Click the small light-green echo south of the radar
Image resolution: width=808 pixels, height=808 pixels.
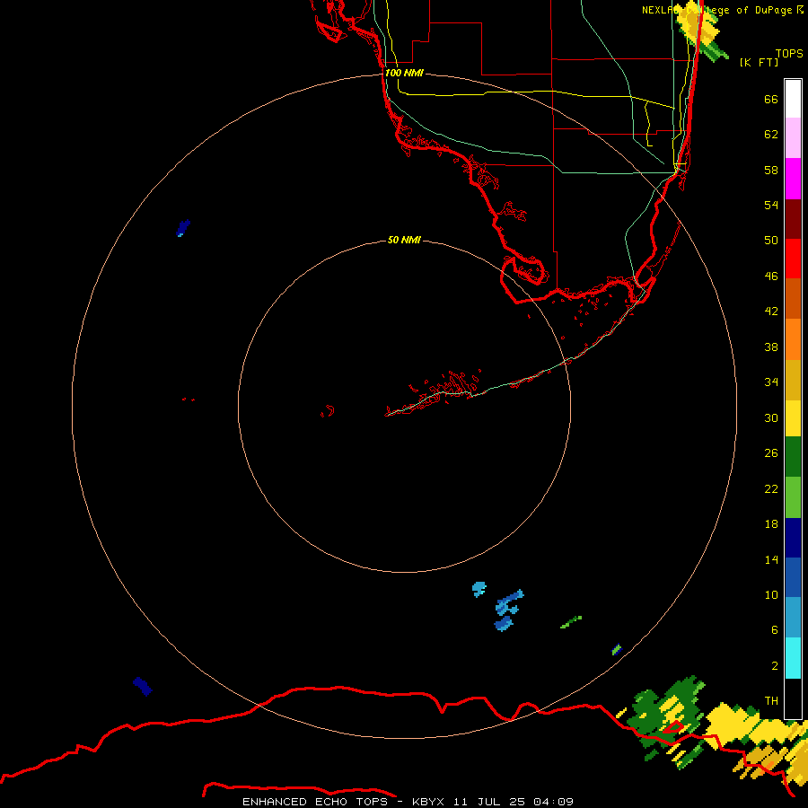571,622
